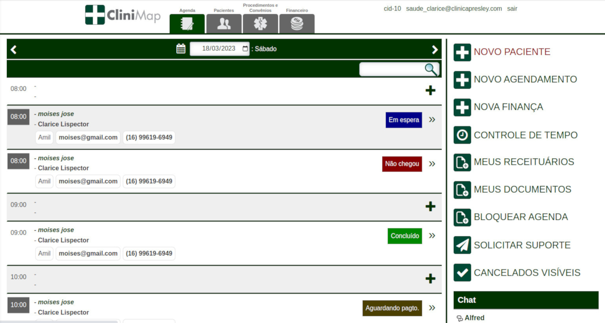This screenshot has width=605, height=323.
Task: Expand the Em espera appointment chevrons
Action: click(432, 120)
